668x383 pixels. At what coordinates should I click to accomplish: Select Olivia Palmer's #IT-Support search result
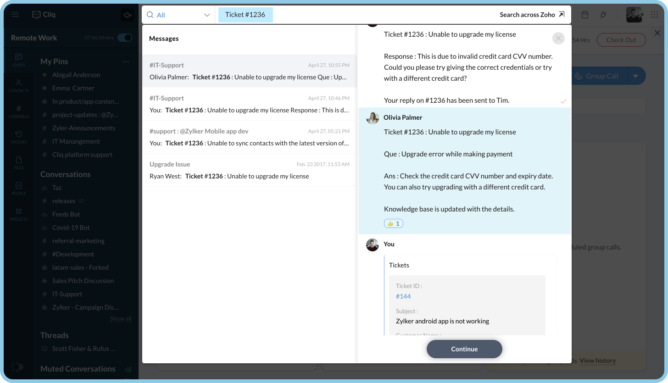(249, 71)
